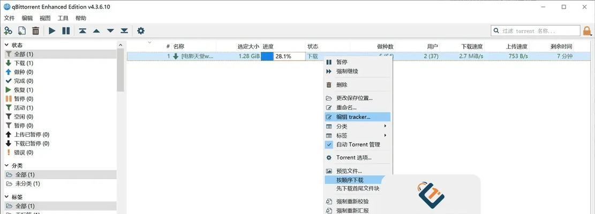Select the 完成 (0) status filter
The width and height of the screenshot is (595, 214).
pos(60,81)
